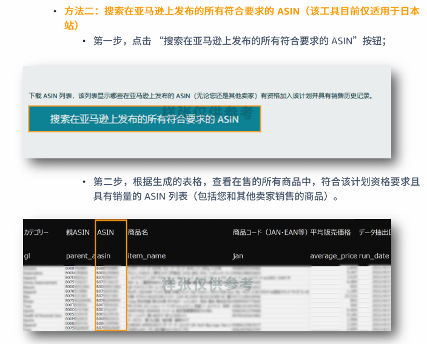
Task: Click the 下载 ASIN 列表 description text
Action: [x=201, y=96]
